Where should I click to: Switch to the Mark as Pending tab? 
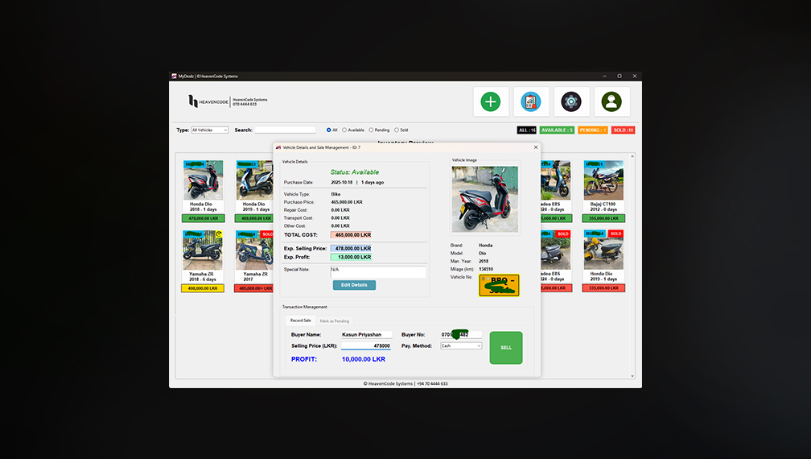click(x=335, y=320)
